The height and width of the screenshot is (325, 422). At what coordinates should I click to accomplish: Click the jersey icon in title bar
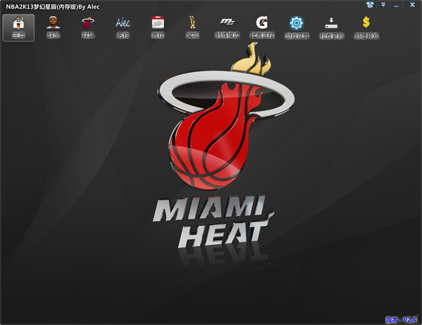(369, 5)
